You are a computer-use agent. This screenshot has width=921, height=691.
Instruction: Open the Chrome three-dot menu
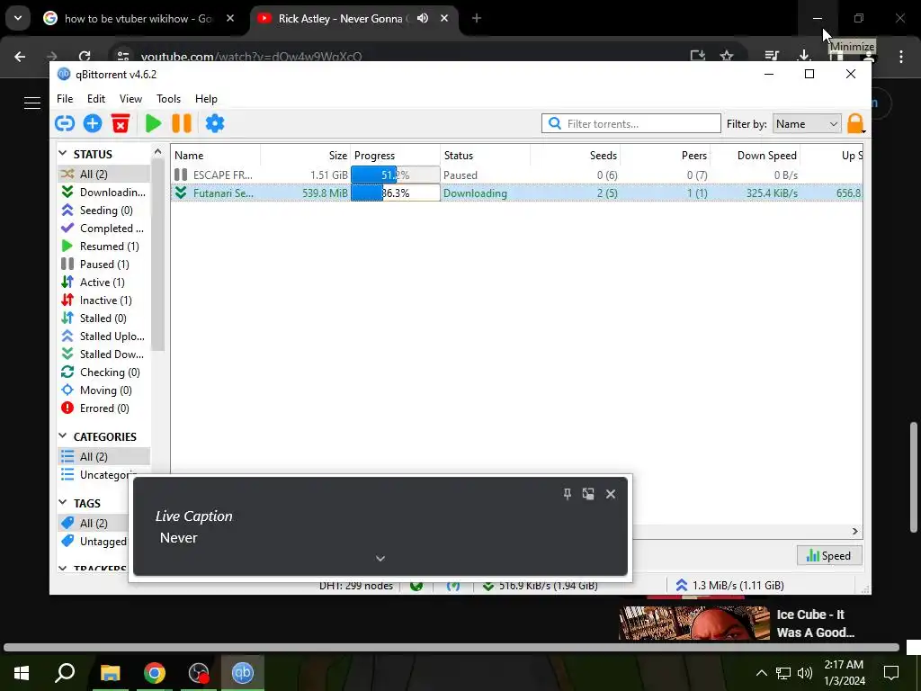(x=901, y=57)
